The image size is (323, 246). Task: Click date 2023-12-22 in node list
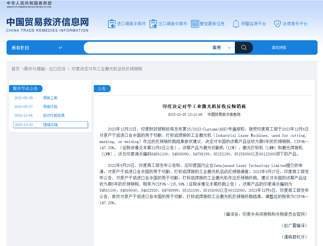click(24, 125)
